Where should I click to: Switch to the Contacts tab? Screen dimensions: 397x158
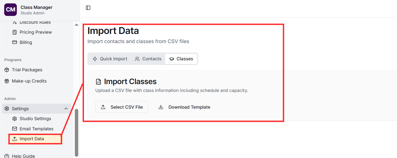coord(148,59)
